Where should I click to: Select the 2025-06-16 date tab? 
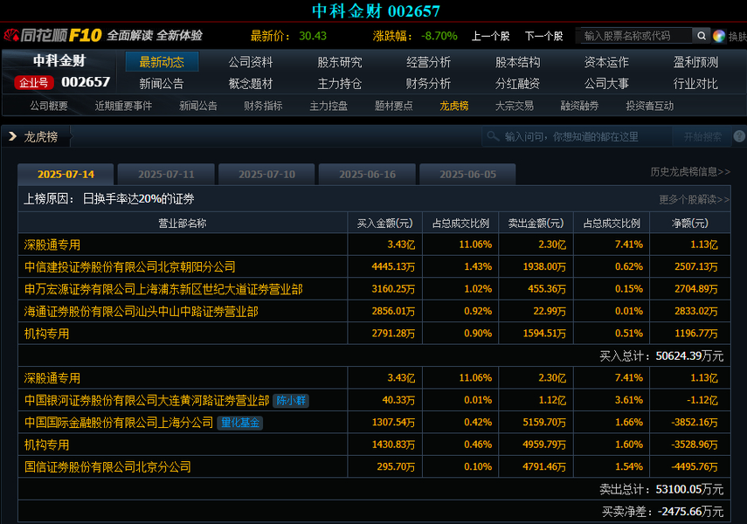click(367, 175)
